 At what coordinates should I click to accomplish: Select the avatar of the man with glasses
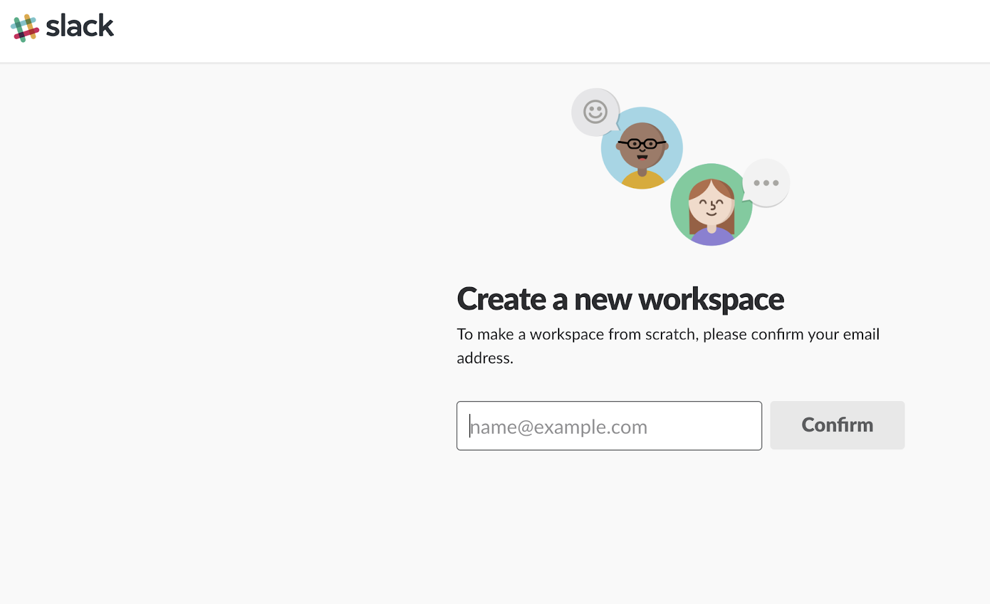click(642, 147)
